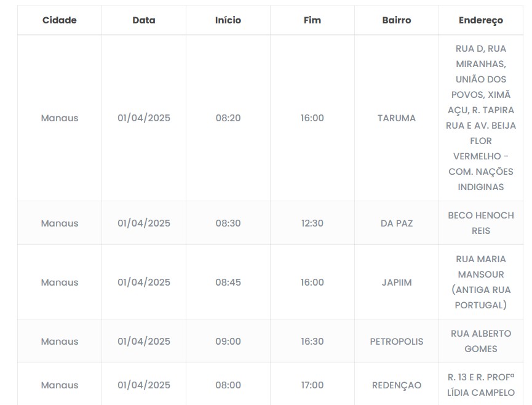
Task: Click the PETROPOLIS bairro cell
Action: coord(397,342)
